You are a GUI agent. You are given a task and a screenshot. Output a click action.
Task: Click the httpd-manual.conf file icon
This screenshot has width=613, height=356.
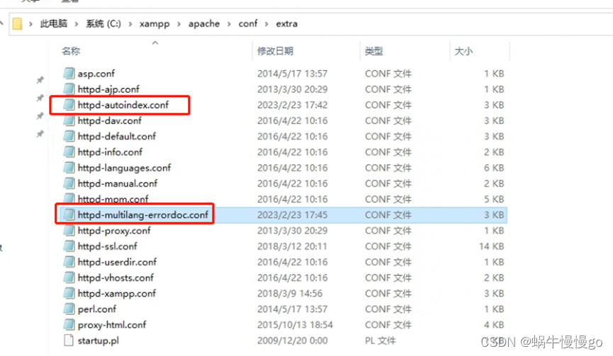pyautogui.click(x=69, y=183)
